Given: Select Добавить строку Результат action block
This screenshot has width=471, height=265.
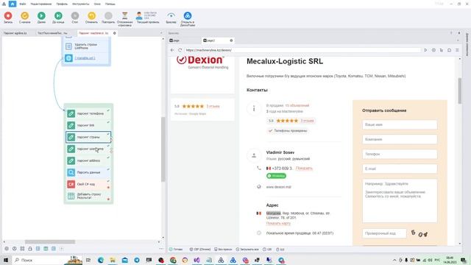Looking at the screenshot, I should [x=88, y=196].
